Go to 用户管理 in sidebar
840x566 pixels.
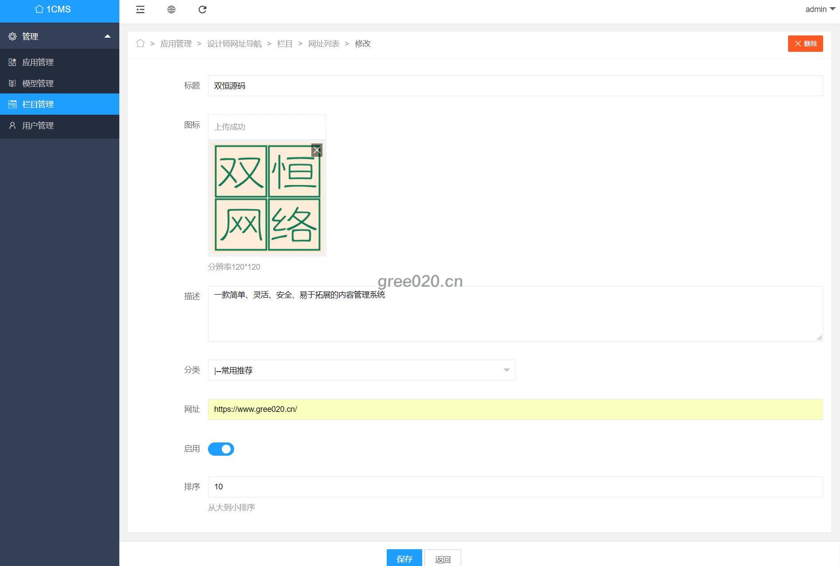pos(38,126)
